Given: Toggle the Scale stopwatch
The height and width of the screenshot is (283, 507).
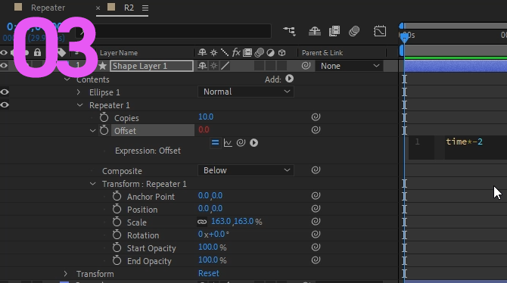Looking at the screenshot, I should point(117,222).
